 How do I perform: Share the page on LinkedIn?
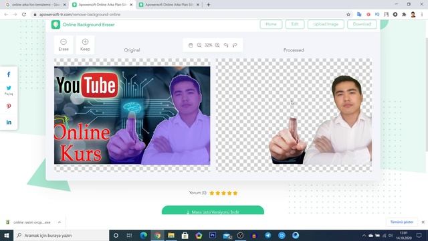[9, 122]
